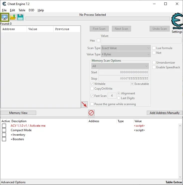Open the Scan Type dropdown
The image size is (183, 185).
[126, 48]
